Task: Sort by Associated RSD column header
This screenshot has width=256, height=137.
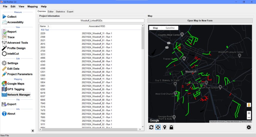Action: (x=97, y=26)
